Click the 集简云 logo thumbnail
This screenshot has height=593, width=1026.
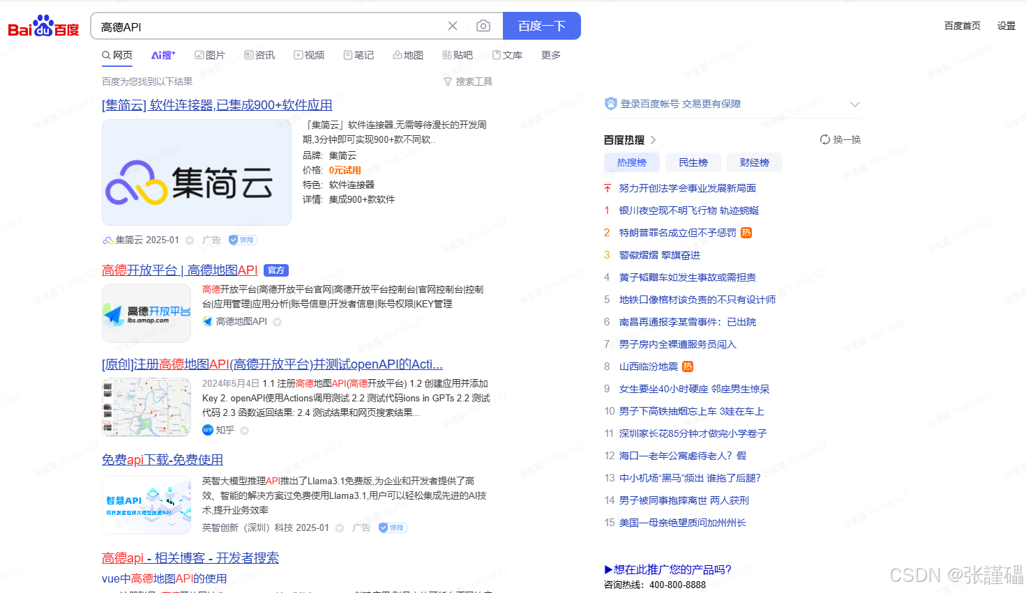(x=197, y=172)
